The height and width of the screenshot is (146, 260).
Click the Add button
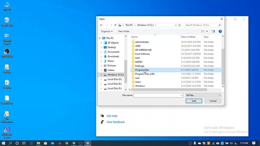coord(194,101)
